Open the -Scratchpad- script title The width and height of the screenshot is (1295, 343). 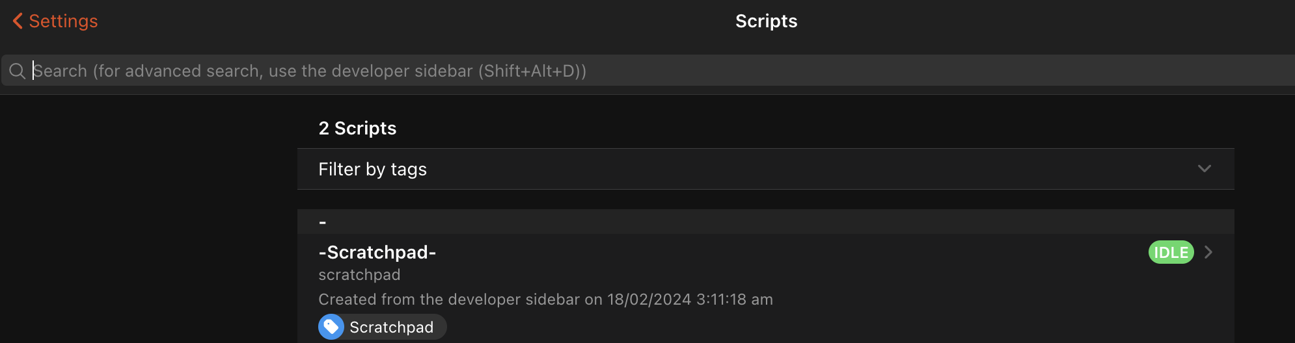(377, 252)
